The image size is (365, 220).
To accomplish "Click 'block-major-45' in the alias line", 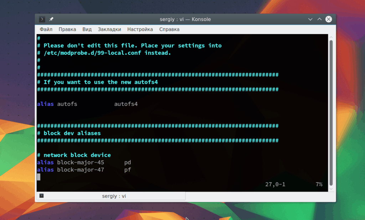I will point(81,162).
